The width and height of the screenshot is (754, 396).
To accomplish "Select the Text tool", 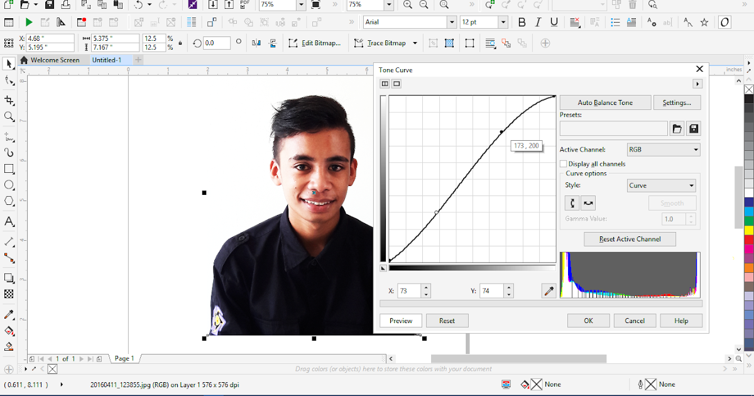I will pyautogui.click(x=8, y=221).
